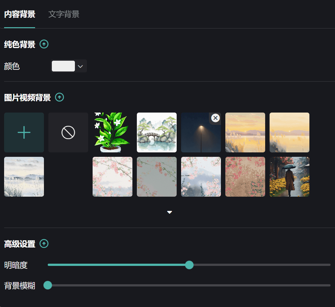The height and width of the screenshot is (307, 335).
Task: Select the blossoms on beige background thumbnail
Action: click(245, 177)
